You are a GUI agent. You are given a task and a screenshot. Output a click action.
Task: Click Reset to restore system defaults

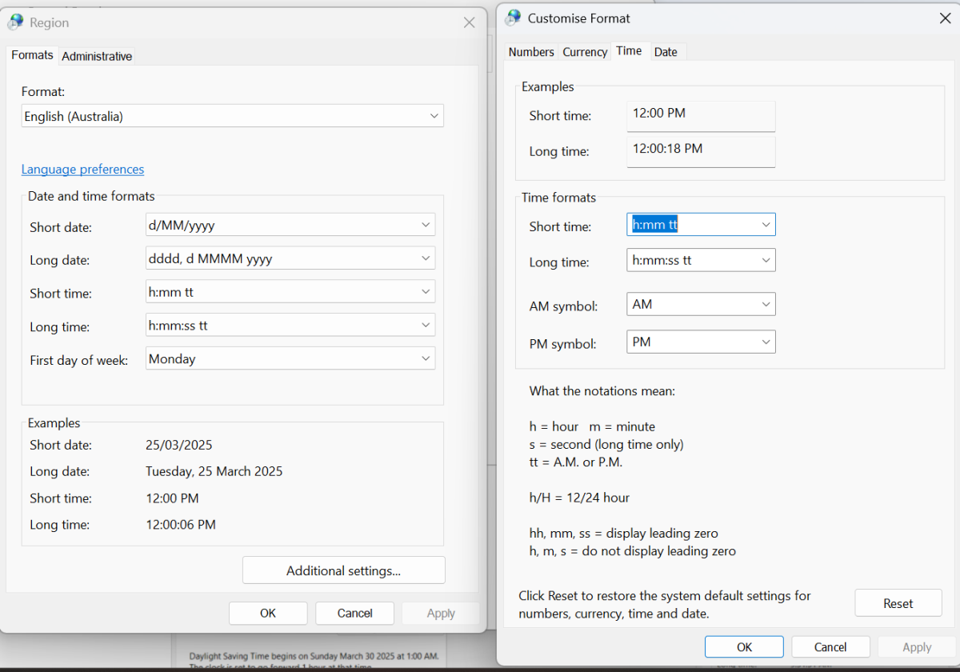[x=898, y=603]
